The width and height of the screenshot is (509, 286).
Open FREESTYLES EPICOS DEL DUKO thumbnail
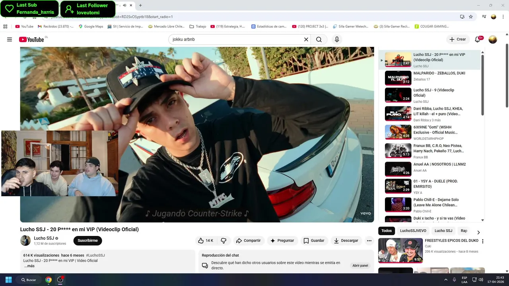pyautogui.click(x=400, y=250)
